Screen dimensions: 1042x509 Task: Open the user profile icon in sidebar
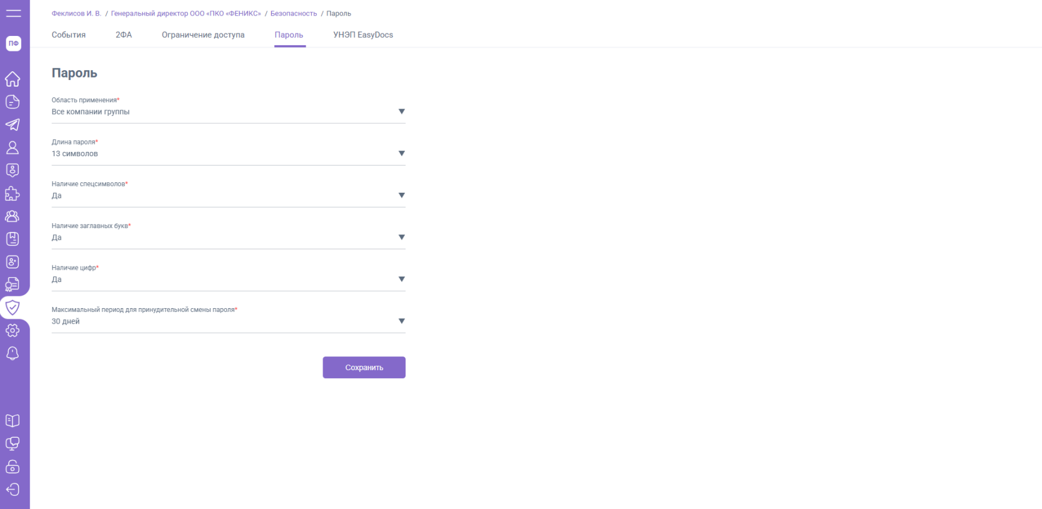click(12, 148)
